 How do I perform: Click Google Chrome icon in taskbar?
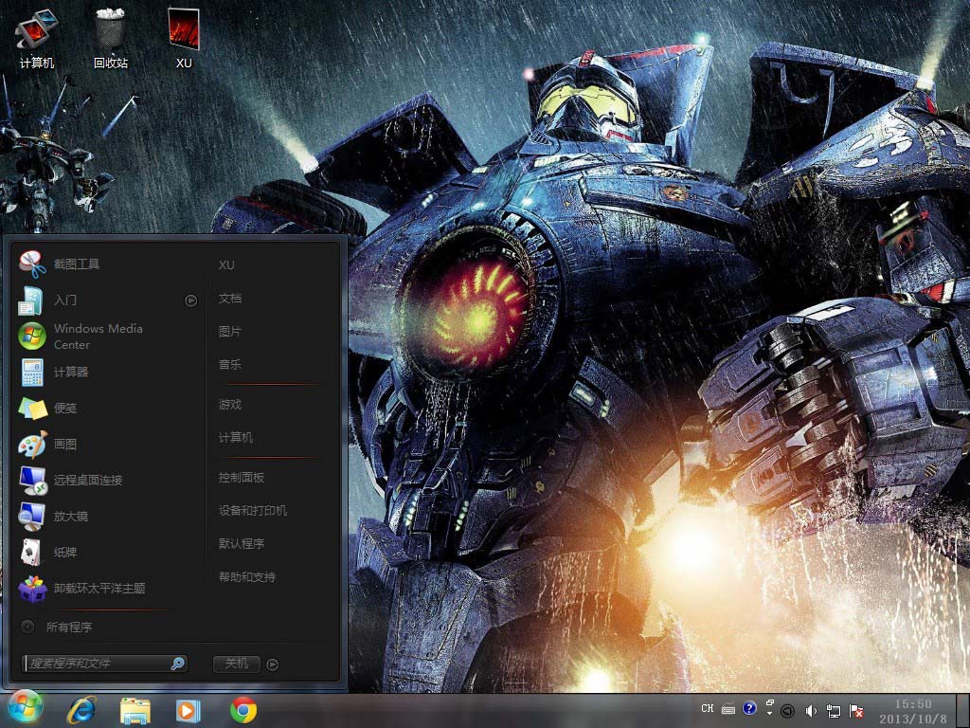point(243,709)
